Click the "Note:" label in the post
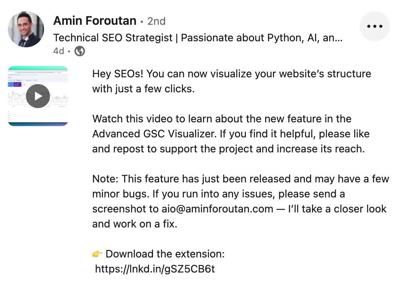 105,179
